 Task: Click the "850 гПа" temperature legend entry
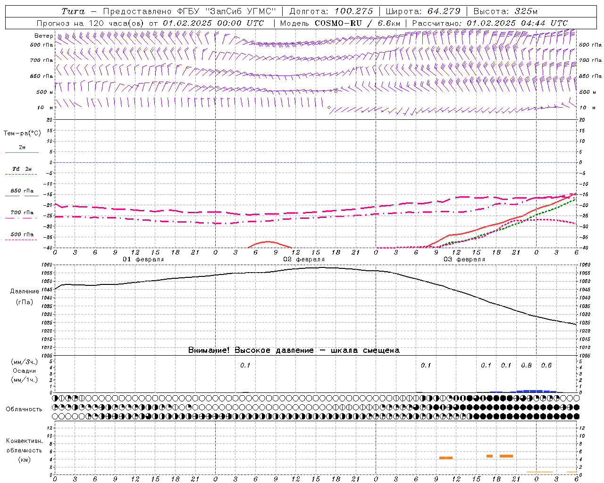22,191
